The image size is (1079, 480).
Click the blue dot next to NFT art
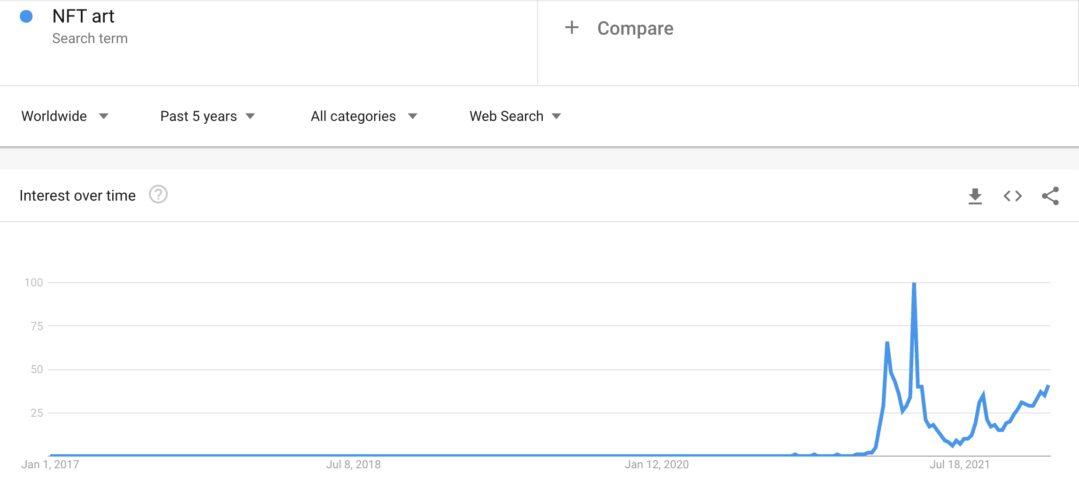click(x=26, y=17)
